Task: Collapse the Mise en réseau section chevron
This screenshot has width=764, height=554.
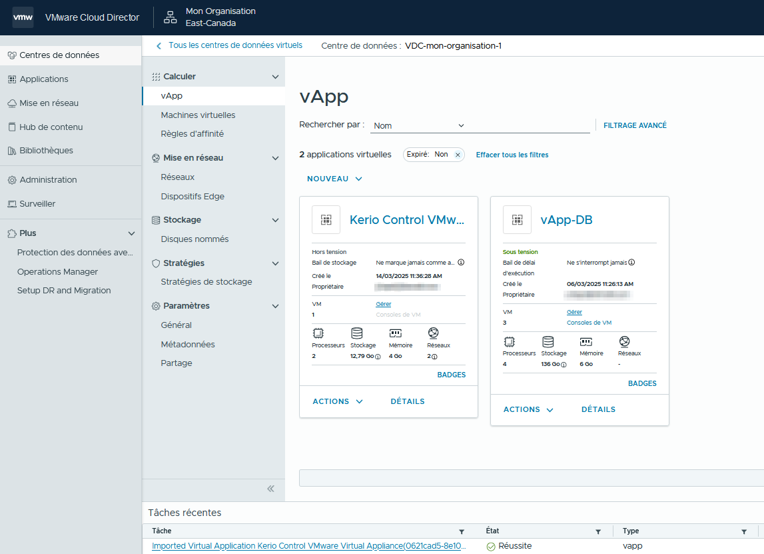Action: (275, 159)
